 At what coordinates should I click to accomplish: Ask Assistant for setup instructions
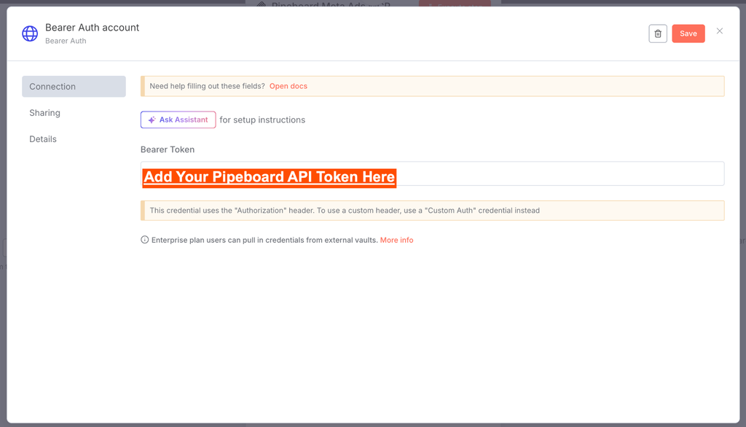tap(178, 120)
